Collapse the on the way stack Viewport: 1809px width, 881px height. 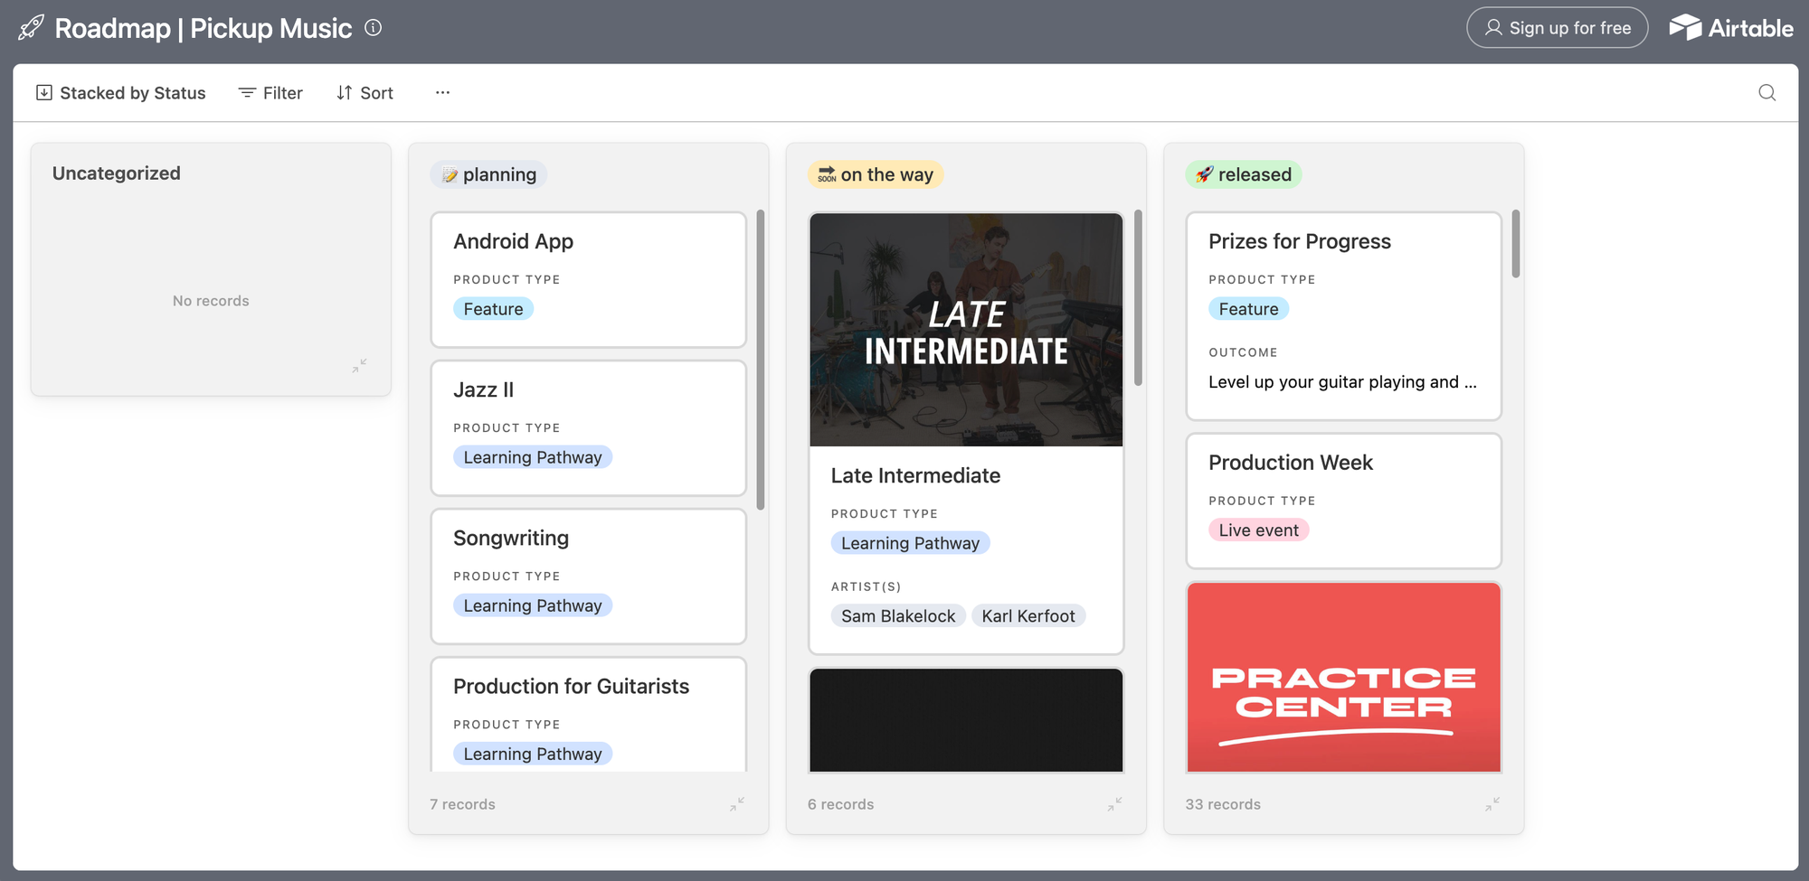pos(1114,803)
